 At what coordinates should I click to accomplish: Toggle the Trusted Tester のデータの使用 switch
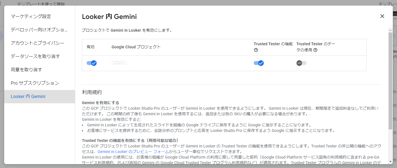(x=301, y=63)
